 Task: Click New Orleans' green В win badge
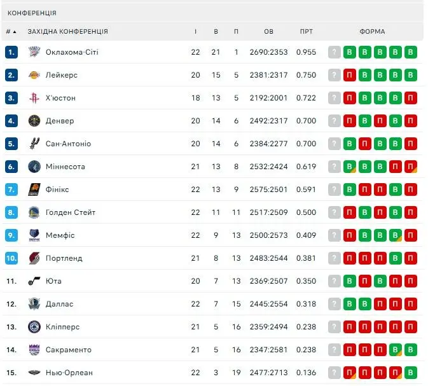point(411,373)
